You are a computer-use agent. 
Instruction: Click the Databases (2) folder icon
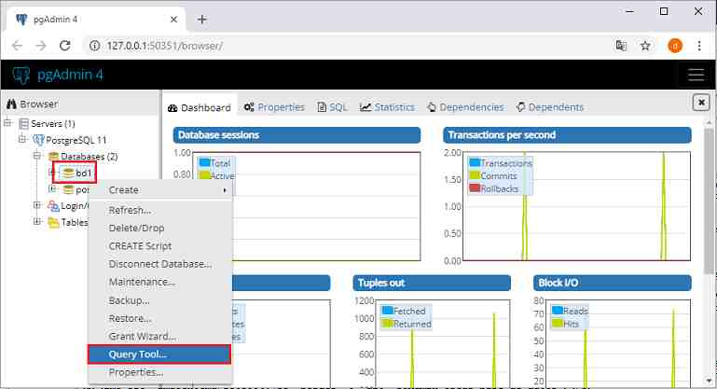[53, 157]
